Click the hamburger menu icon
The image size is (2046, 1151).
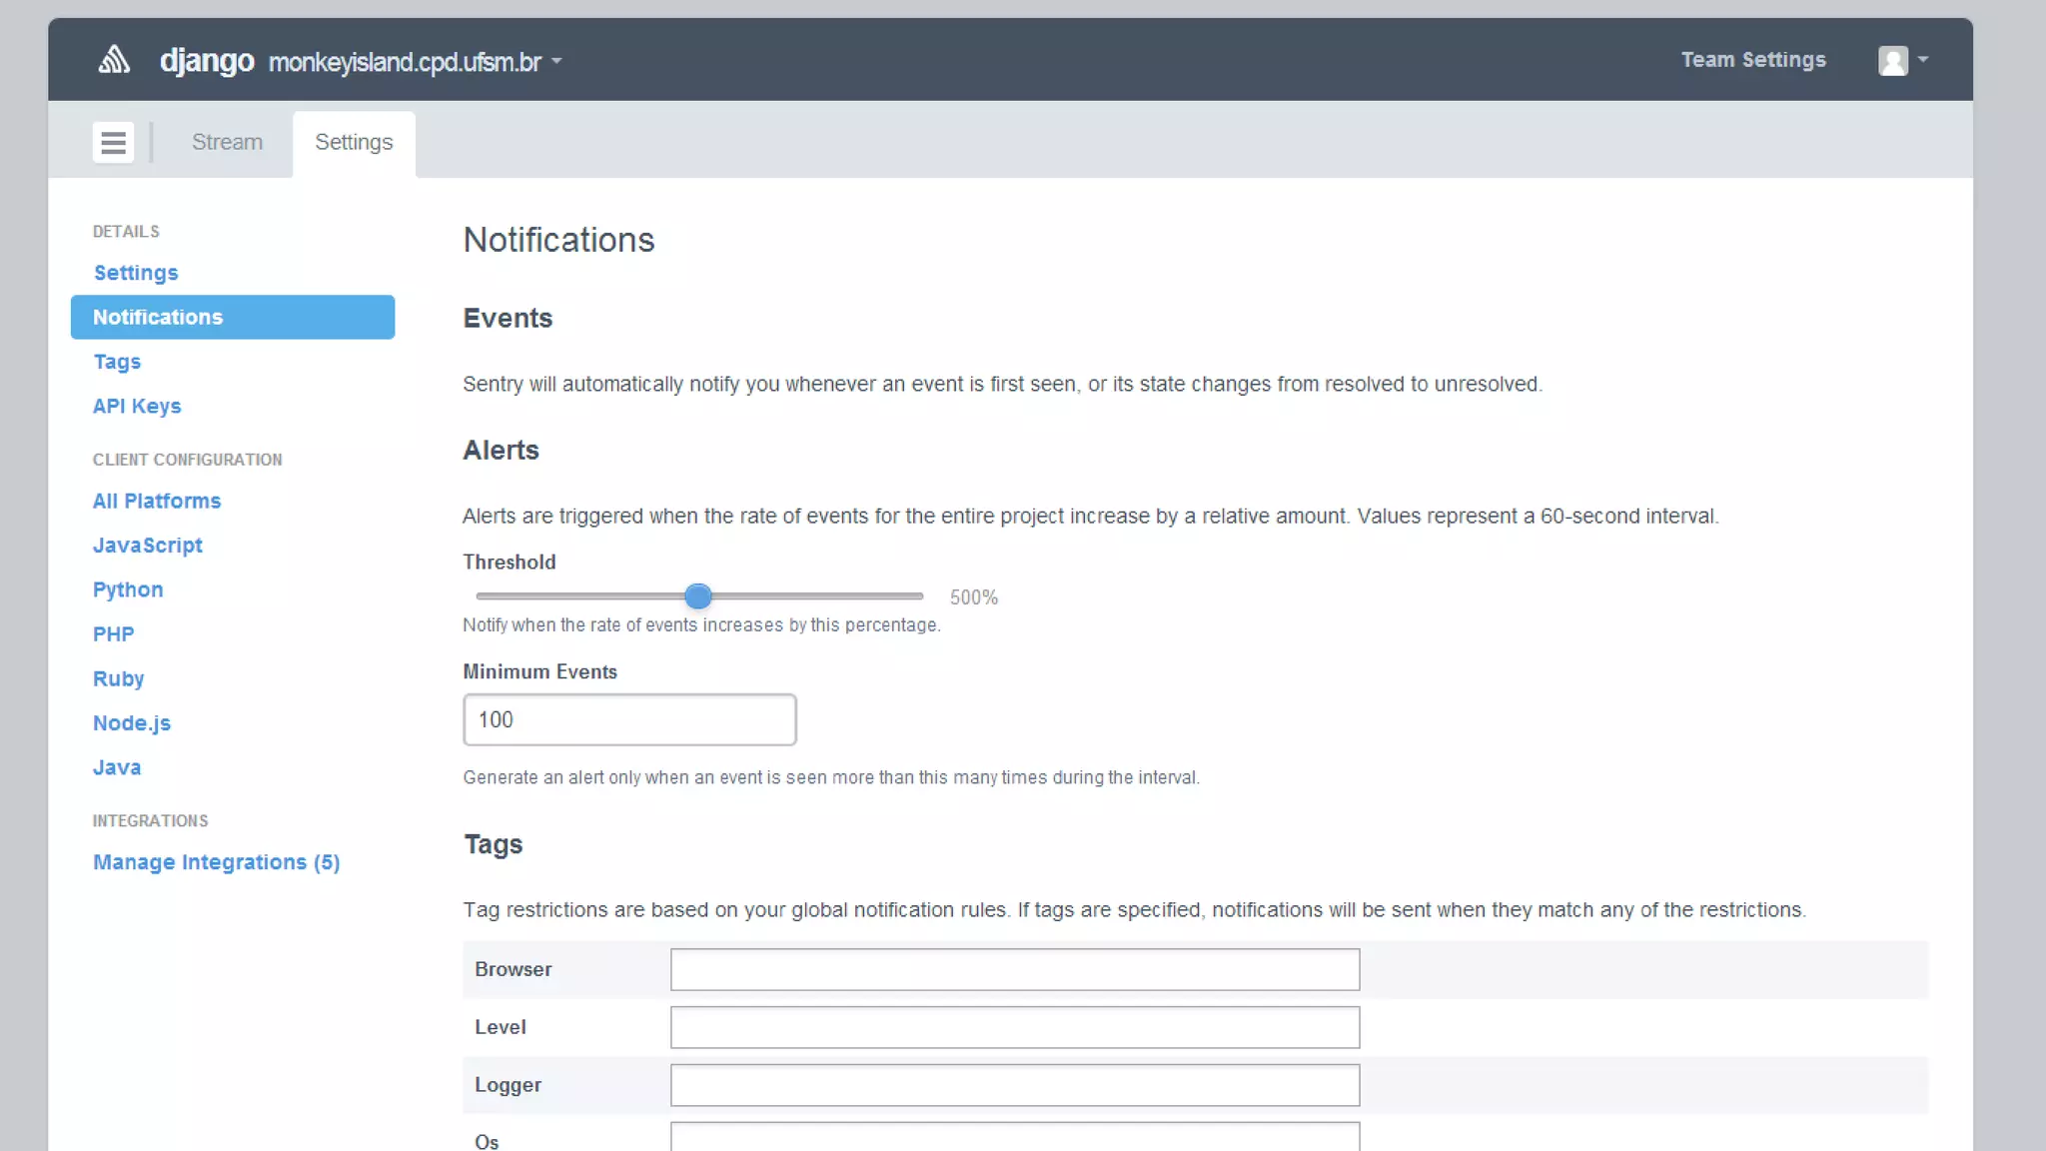[113, 142]
